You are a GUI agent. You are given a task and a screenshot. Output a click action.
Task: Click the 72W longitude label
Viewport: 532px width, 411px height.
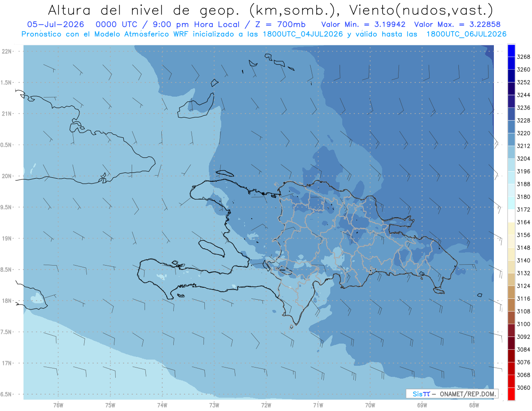[266, 405]
